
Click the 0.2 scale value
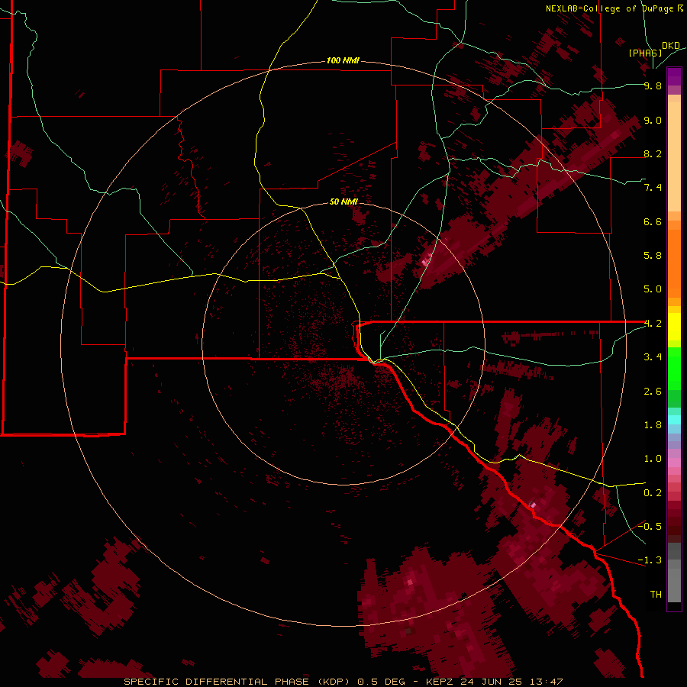pos(653,493)
